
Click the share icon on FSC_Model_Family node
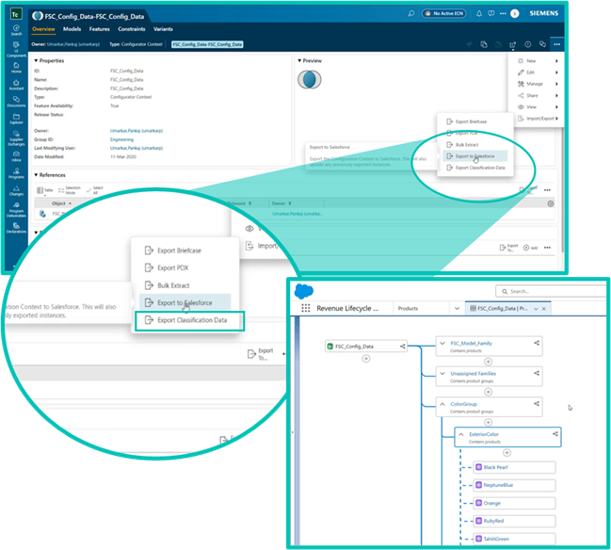[537, 344]
